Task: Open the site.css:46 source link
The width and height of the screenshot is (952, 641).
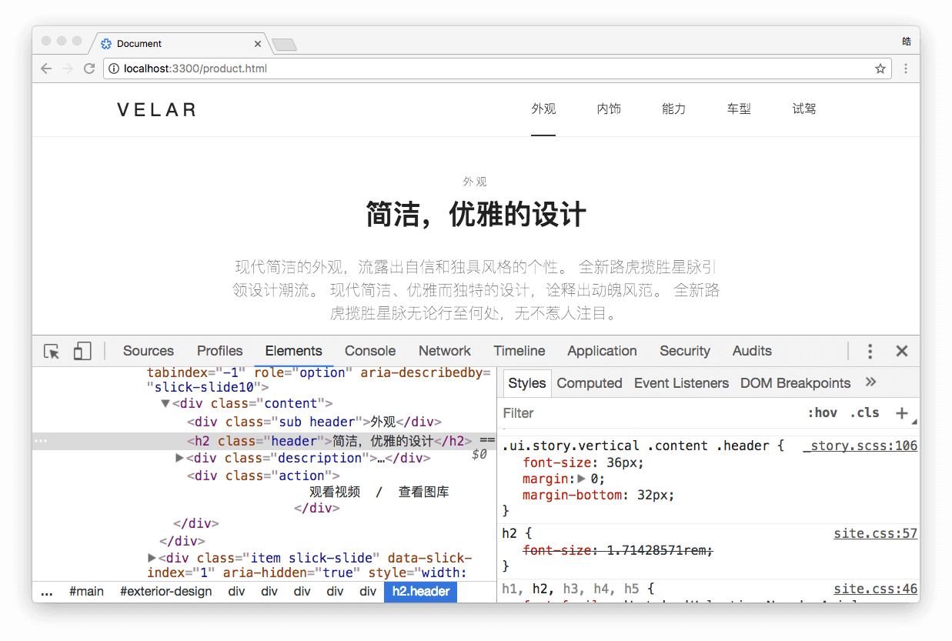Action: coord(875,589)
